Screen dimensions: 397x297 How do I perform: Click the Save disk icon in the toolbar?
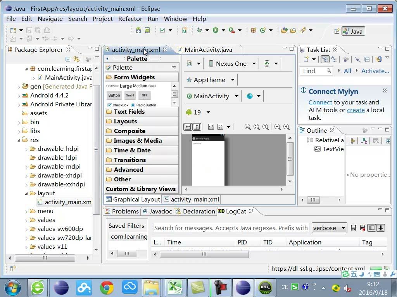[x=29, y=30]
